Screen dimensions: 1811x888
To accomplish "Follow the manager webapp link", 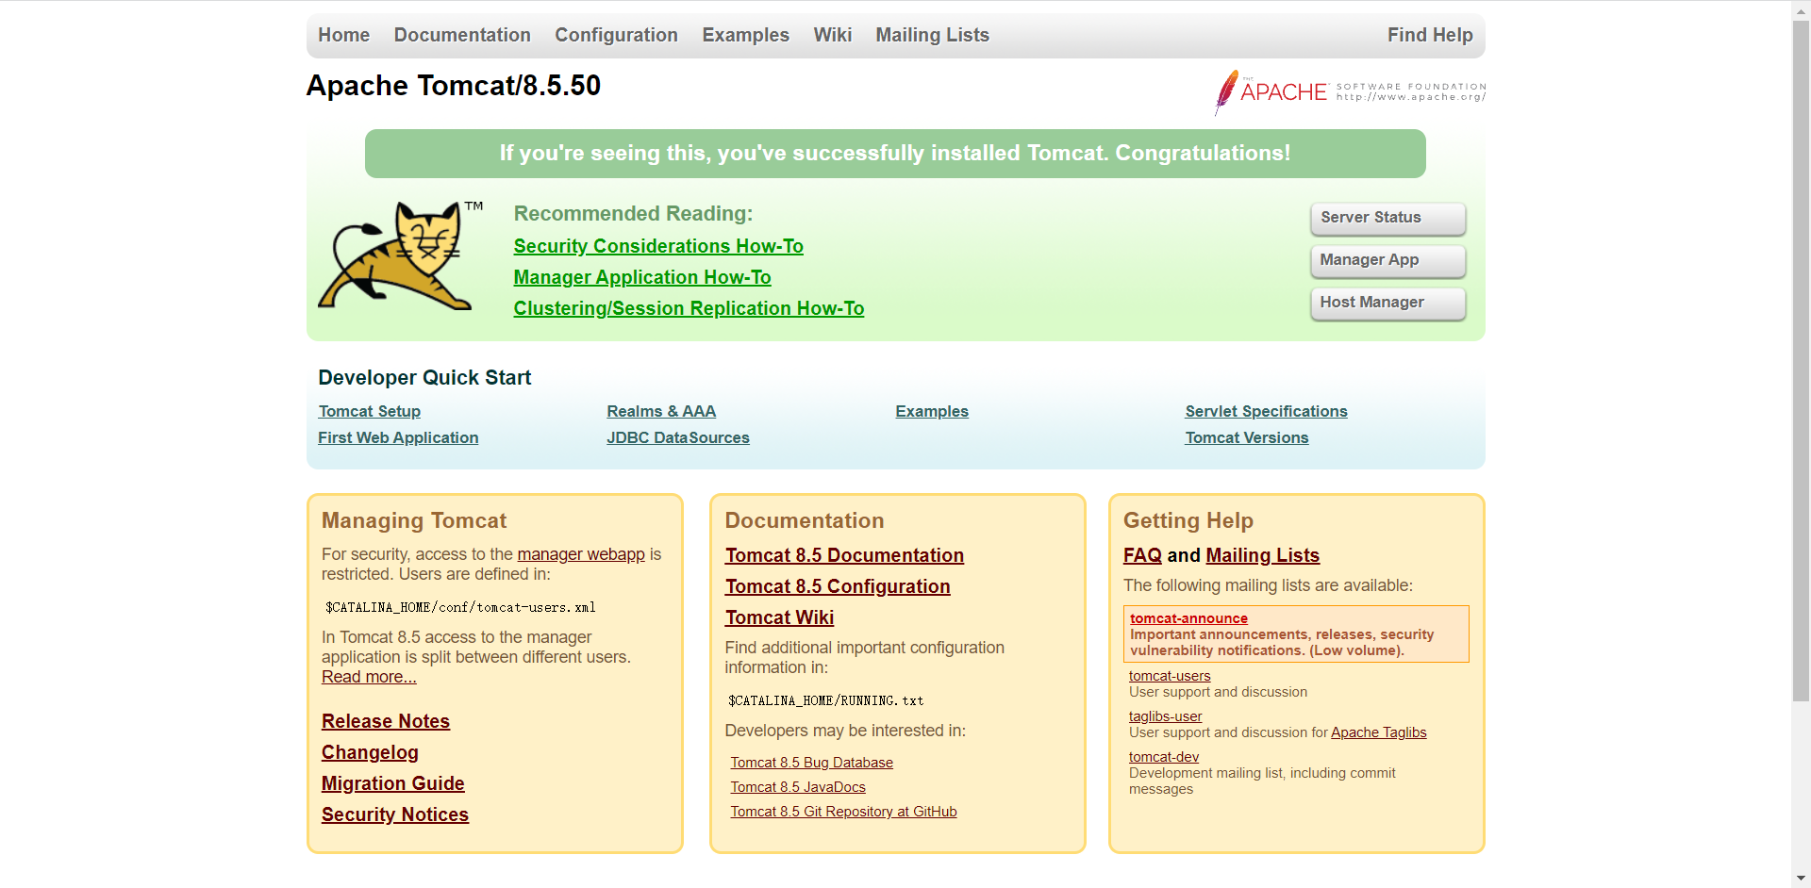I will 581,554.
